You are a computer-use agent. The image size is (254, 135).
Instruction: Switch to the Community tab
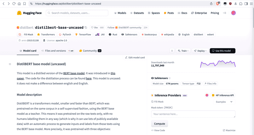tap(90, 51)
